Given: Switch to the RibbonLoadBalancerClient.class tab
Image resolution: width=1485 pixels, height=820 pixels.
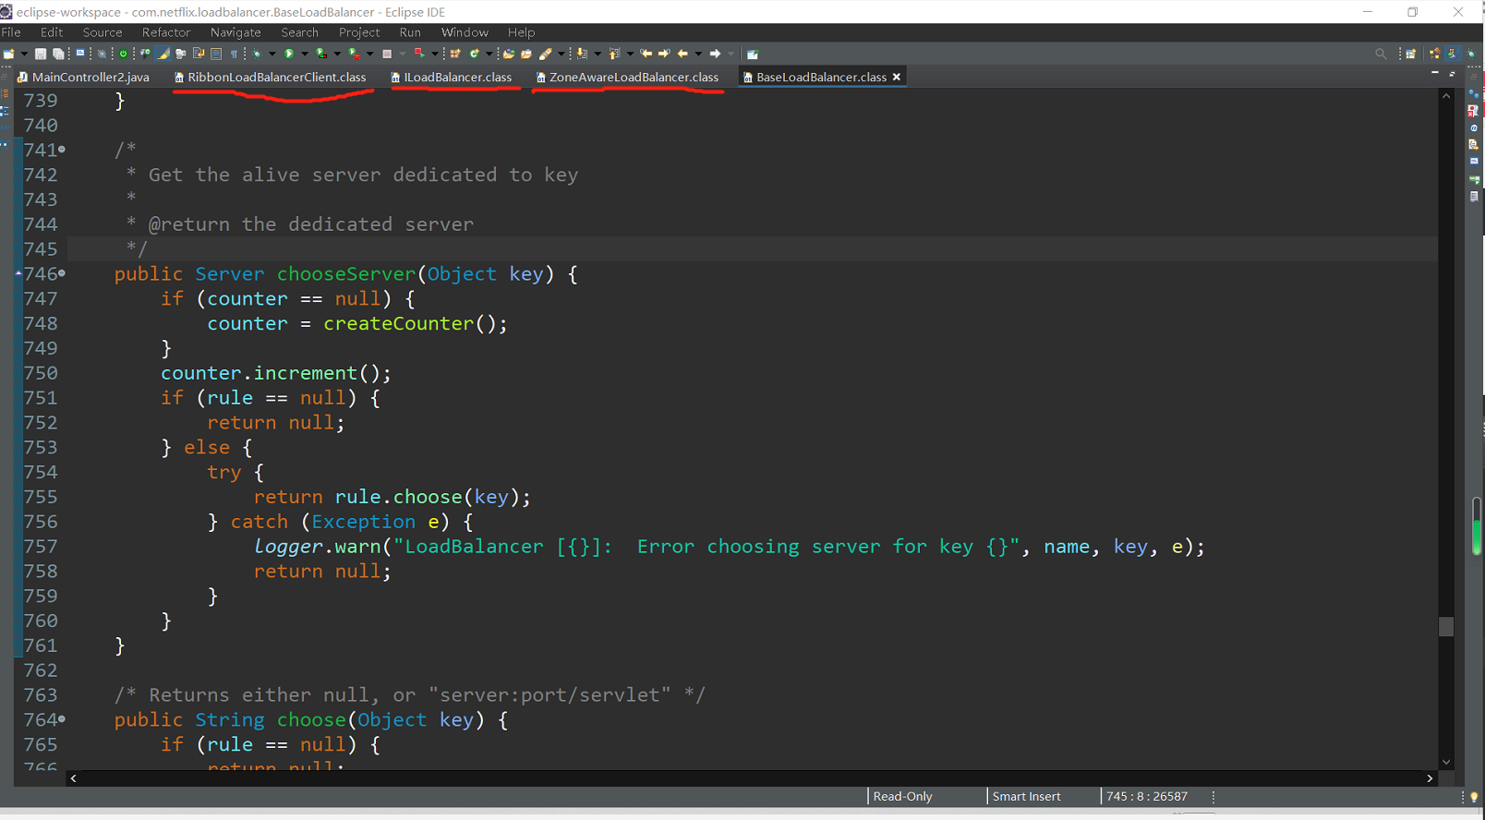Looking at the screenshot, I should pyautogui.click(x=270, y=78).
